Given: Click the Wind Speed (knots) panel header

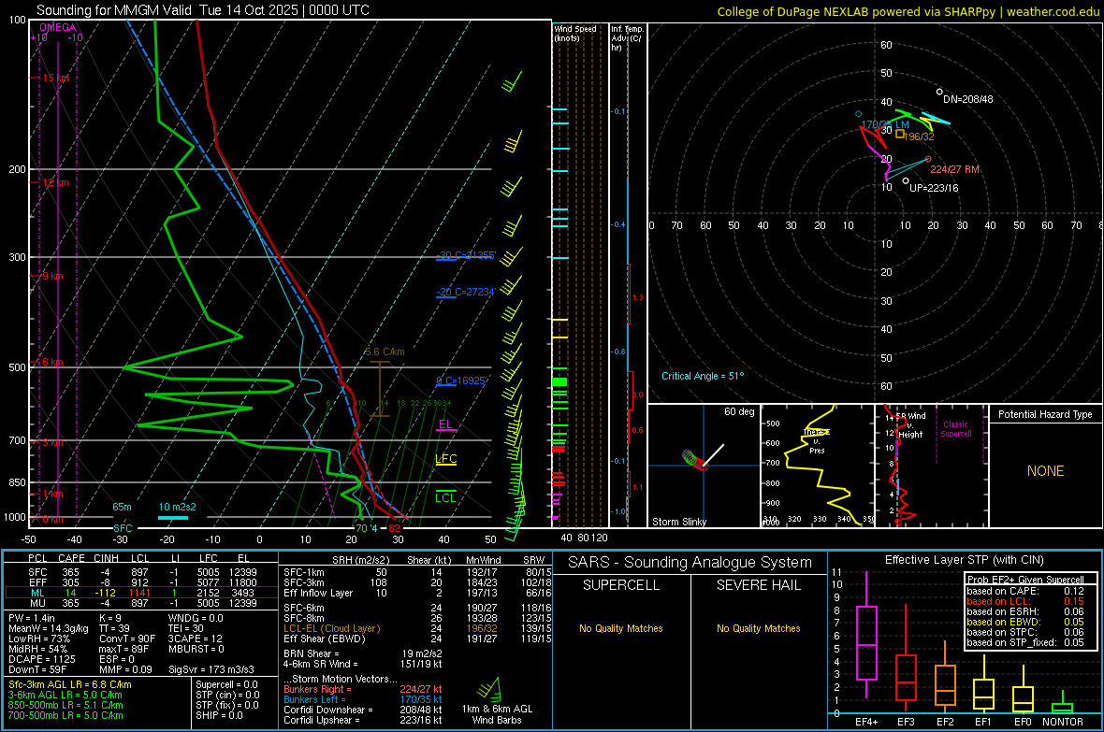Looking at the screenshot, I should (575, 33).
